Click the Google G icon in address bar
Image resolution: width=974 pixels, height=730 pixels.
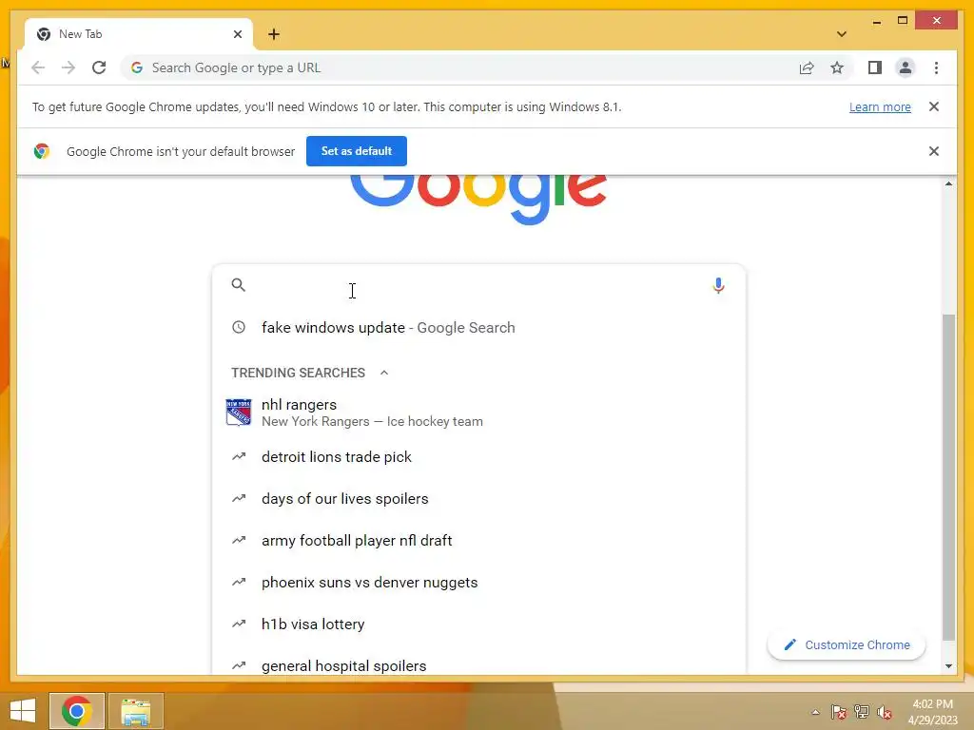(137, 67)
